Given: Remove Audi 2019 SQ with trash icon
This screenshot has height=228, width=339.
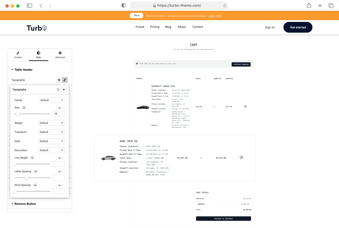Looking at the screenshot, I should click(241, 157).
